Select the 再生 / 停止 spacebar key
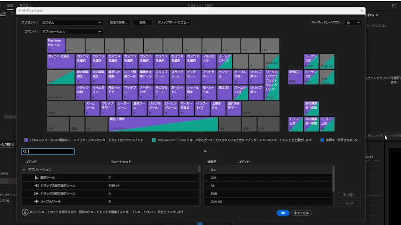 pos(163,124)
